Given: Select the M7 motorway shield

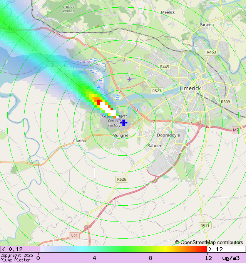Looking at the screenshot, I should (x=236, y=130).
